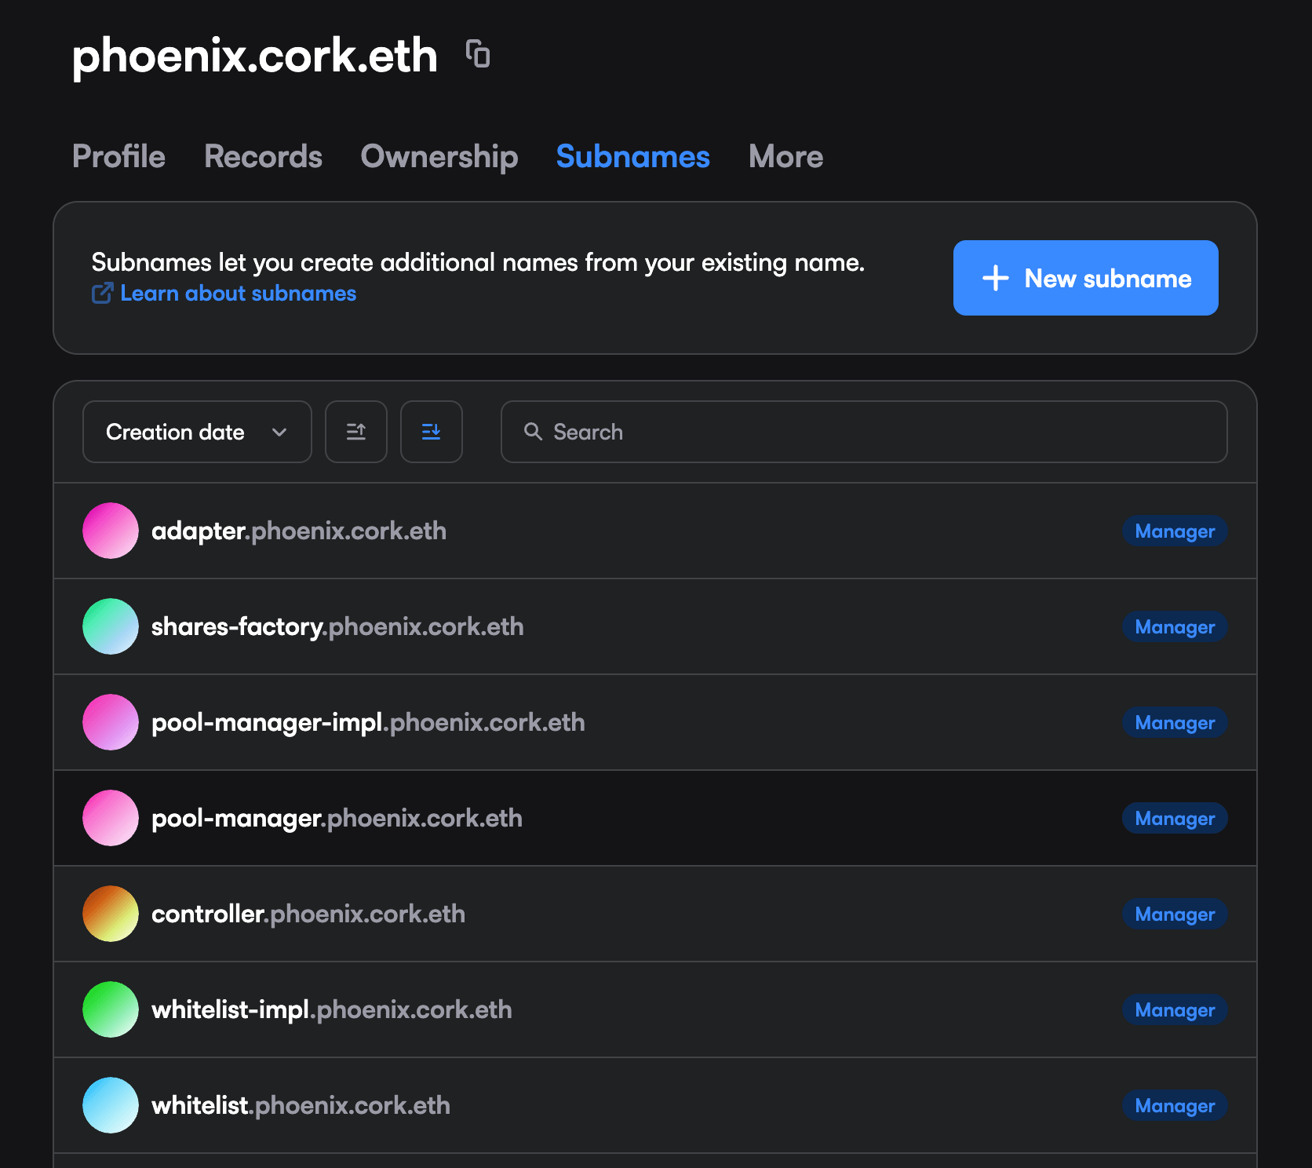Copy the phoenix.cork.eth name
Viewport: 1312px width, 1168px height.
click(x=478, y=54)
